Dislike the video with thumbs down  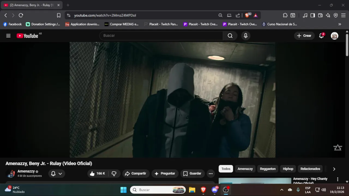pos(114,173)
